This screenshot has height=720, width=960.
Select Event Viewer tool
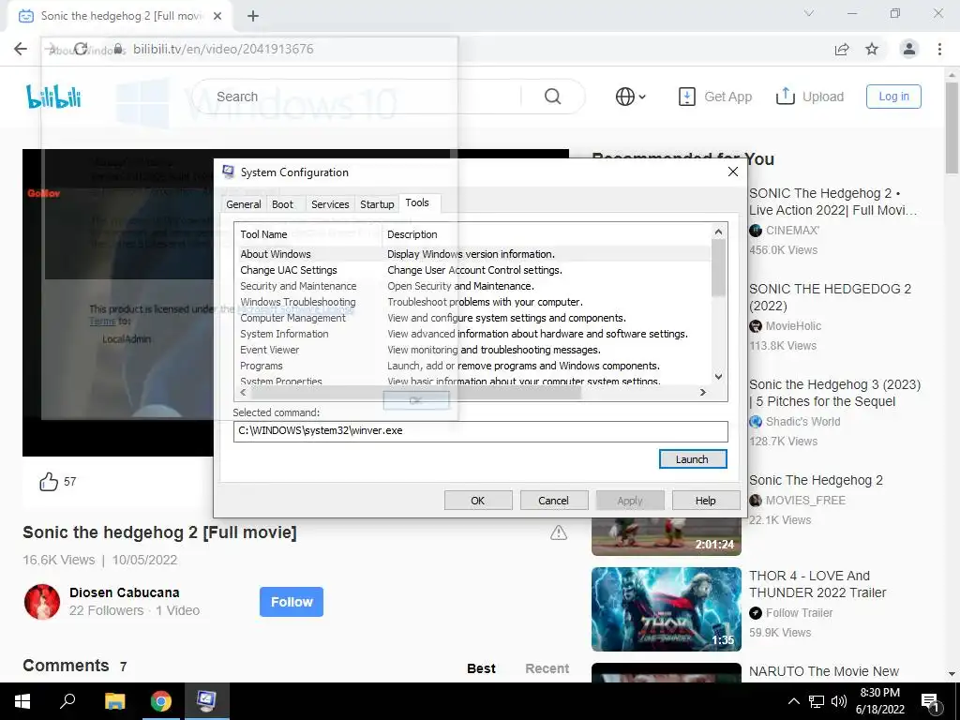point(472,350)
